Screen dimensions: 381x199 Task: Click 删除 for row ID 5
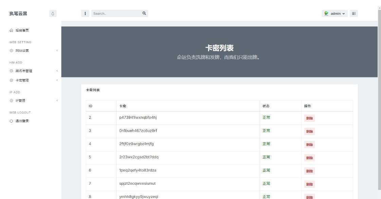[310, 158]
